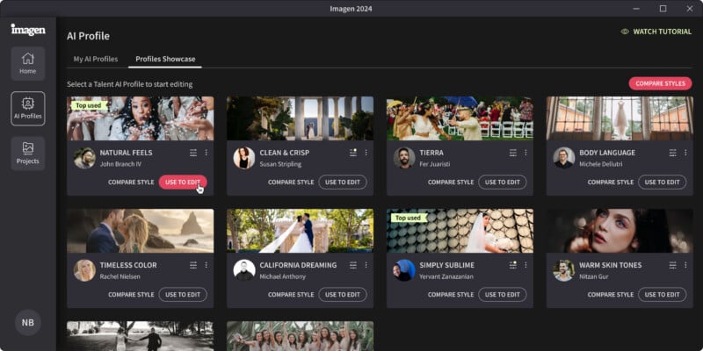Click the Imagen logo

click(x=28, y=30)
